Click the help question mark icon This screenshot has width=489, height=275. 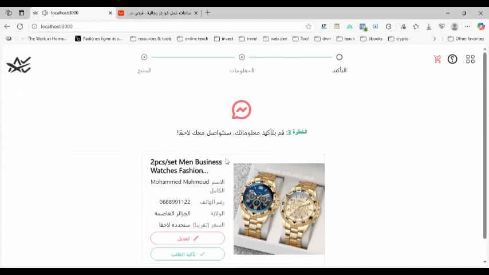(452, 59)
